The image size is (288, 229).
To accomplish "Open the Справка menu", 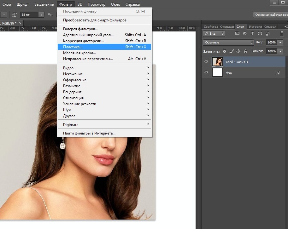I will (x=132, y=4).
